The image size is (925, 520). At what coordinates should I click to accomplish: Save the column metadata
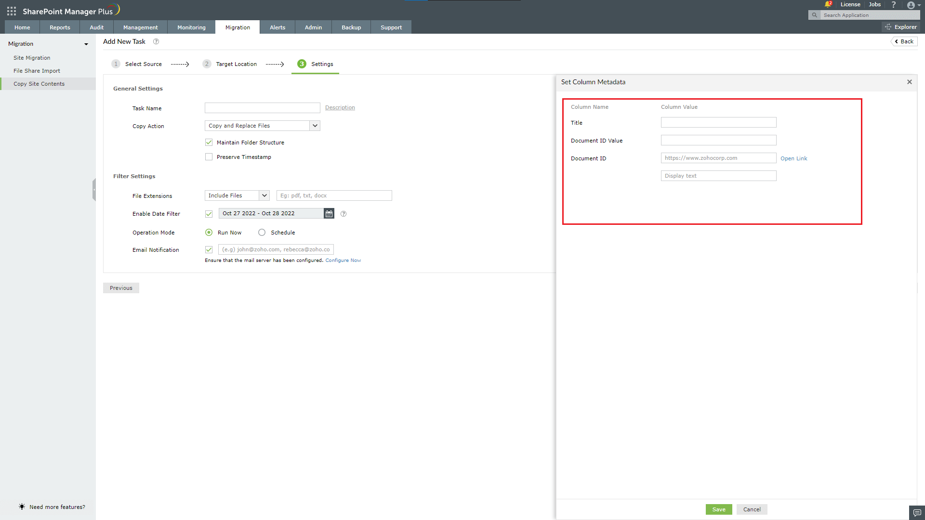point(718,509)
